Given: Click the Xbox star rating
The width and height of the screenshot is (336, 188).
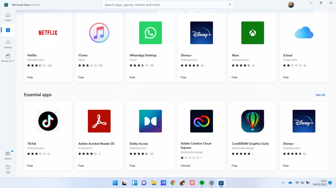Looking at the screenshot, I should click(241, 66).
